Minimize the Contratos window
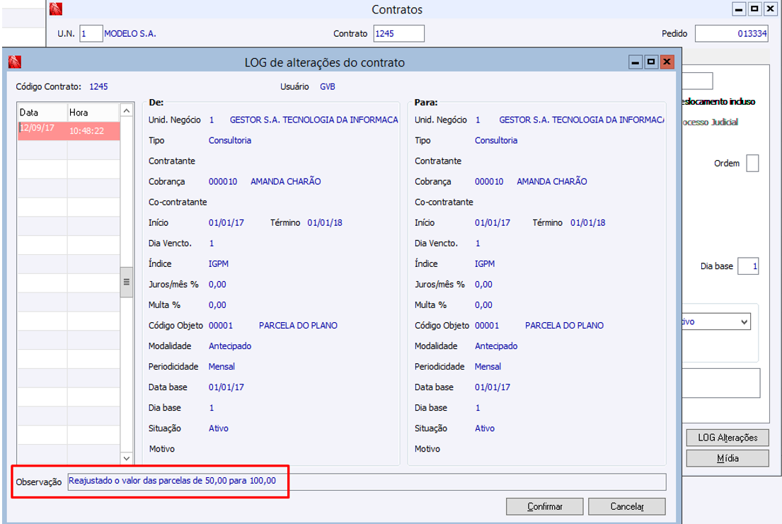Screen dimensions: 782x524 pos(739,9)
